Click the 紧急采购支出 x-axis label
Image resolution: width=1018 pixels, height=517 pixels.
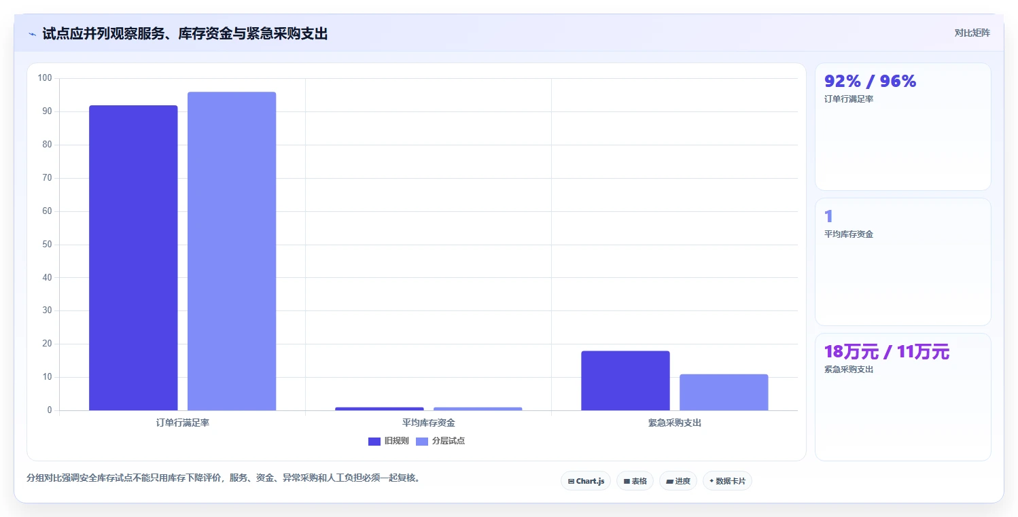pos(675,423)
